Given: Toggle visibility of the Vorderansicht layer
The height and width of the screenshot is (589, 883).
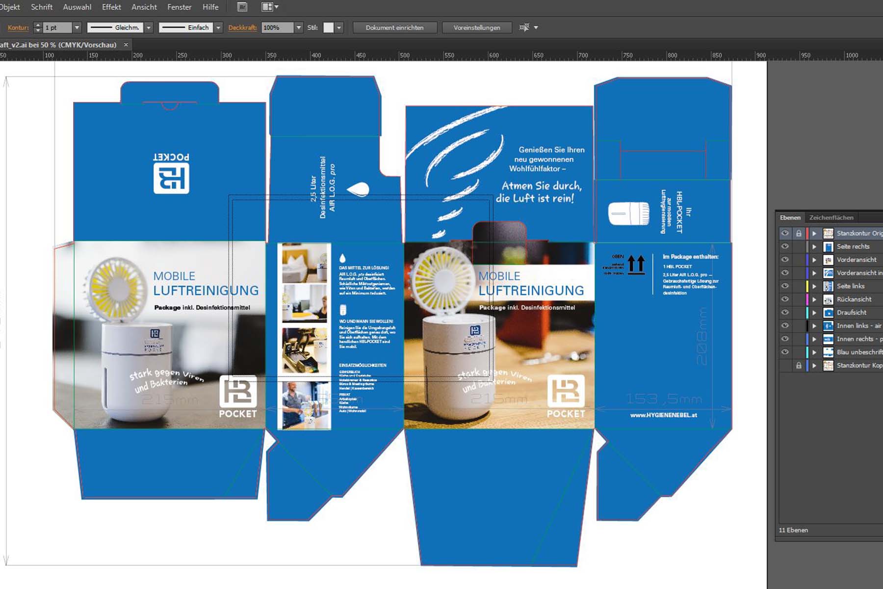Looking at the screenshot, I should coord(785,260).
